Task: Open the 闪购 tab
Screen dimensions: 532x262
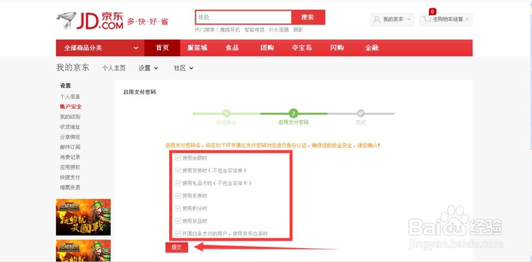Action: coord(337,48)
